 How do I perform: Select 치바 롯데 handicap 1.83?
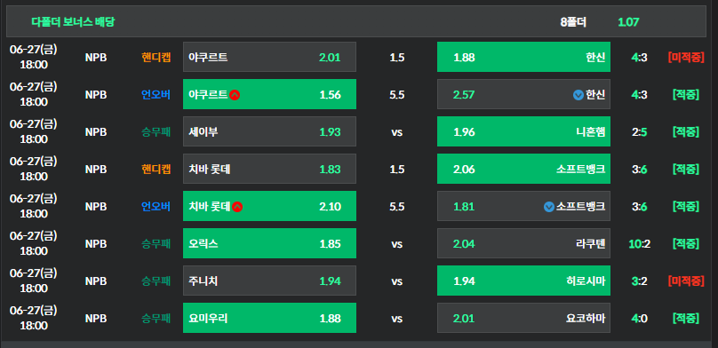pos(270,170)
